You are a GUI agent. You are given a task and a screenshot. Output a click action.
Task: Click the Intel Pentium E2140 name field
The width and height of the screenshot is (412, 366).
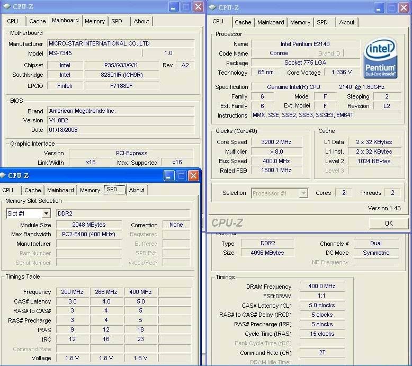[x=306, y=44]
